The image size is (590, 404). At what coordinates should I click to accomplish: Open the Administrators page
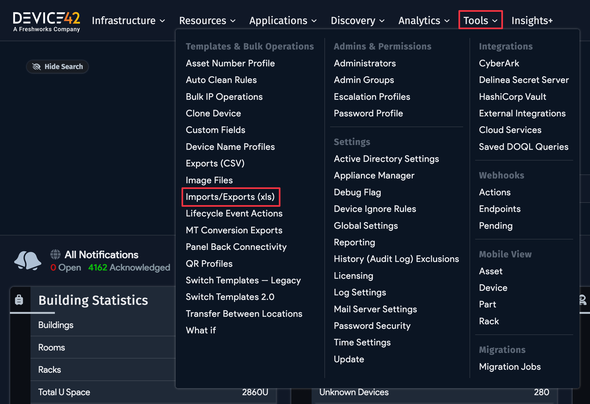365,63
